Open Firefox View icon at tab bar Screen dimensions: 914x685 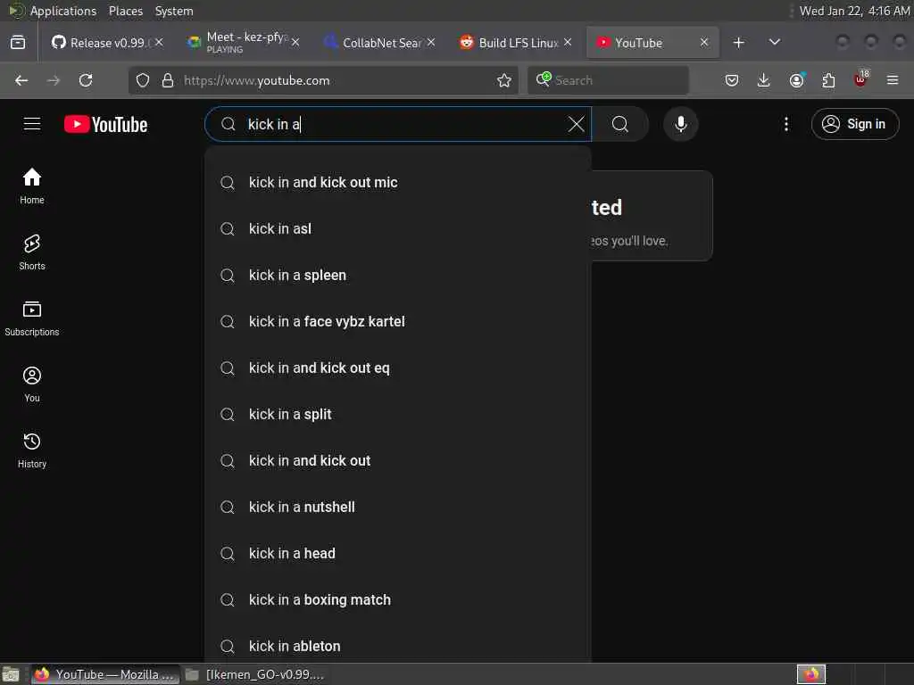[18, 43]
